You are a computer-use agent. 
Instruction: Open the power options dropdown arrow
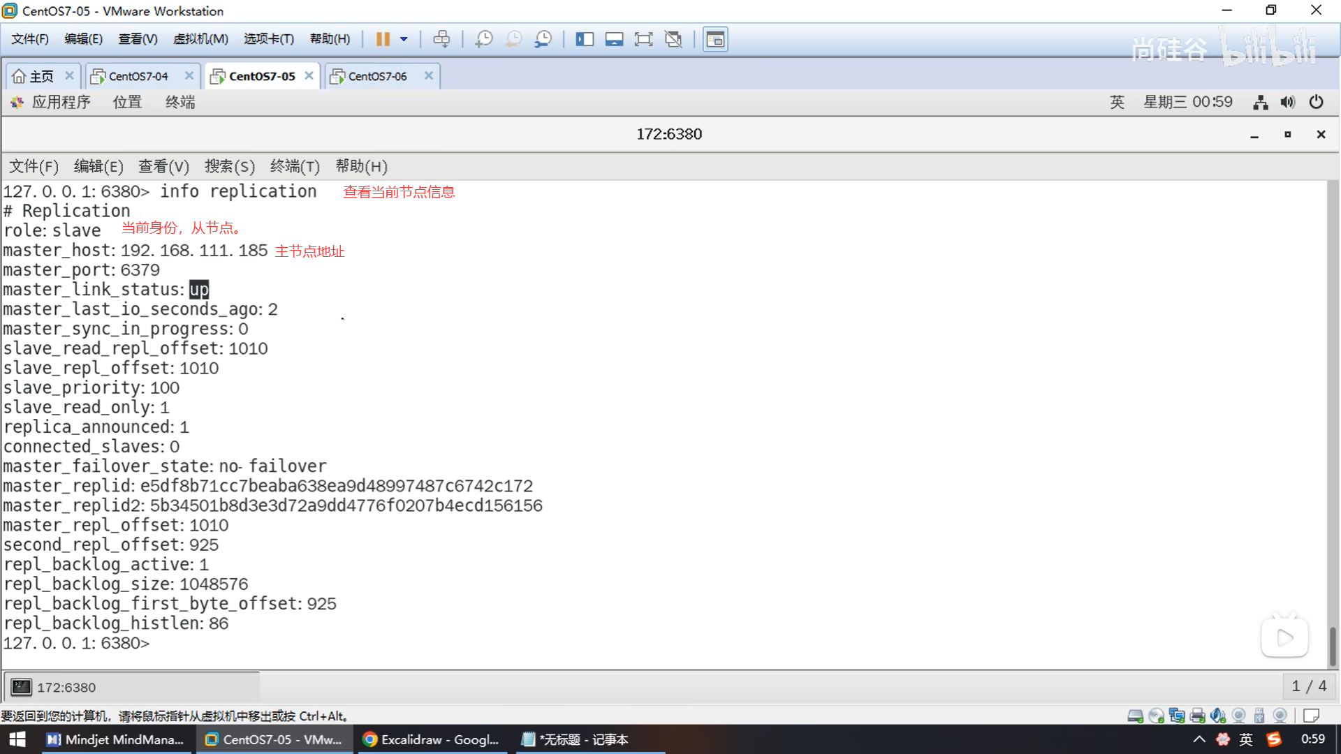coord(404,39)
